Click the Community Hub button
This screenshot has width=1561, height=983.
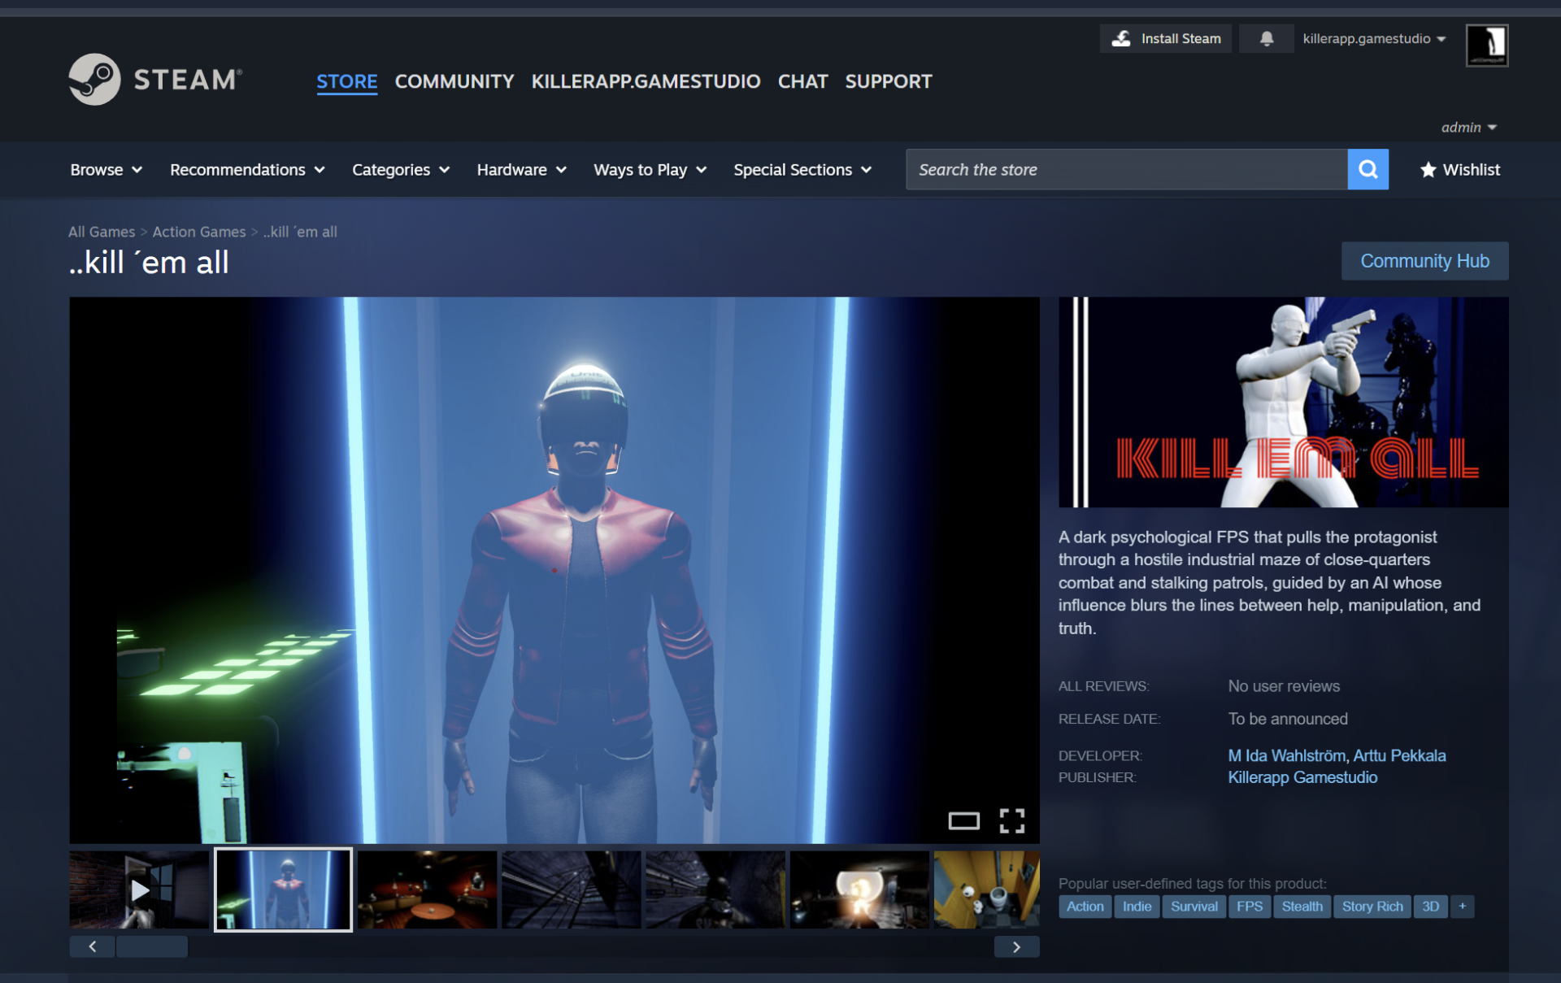pos(1424,260)
